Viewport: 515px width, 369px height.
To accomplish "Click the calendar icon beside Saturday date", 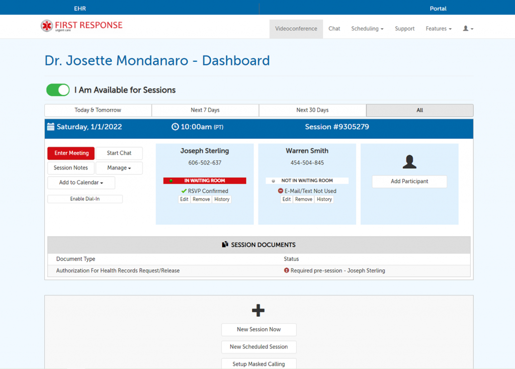I will pos(51,127).
